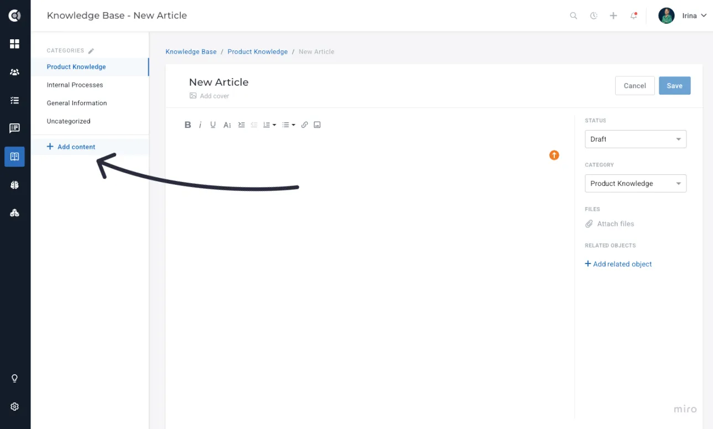The width and height of the screenshot is (713, 429).
Task: Select Product Knowledge category in sidebar
Action: click(90, 67)
